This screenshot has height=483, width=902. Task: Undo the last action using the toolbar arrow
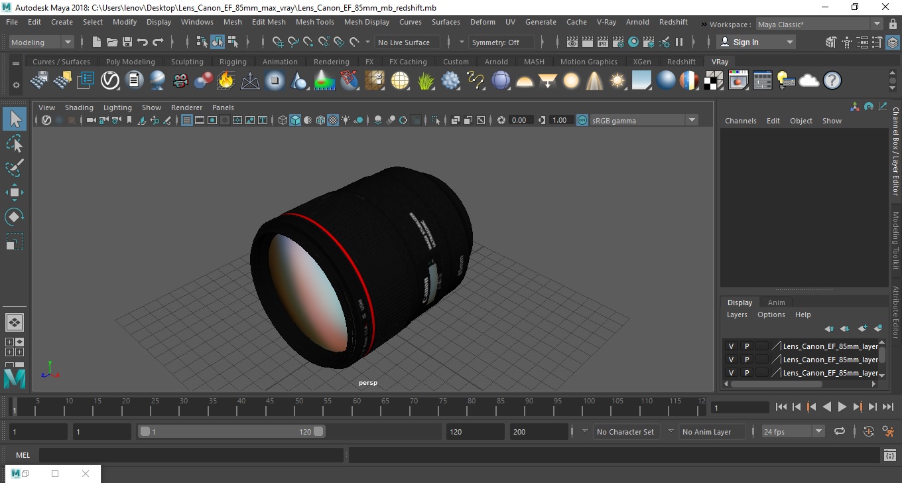click(x=143, y=42)
